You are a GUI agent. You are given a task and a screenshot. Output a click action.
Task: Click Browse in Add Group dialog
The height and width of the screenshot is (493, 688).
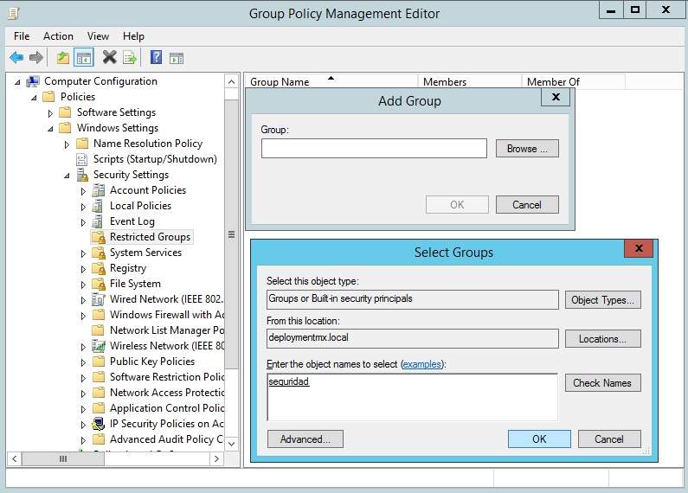pyautogui.click(x=527, y=149)
